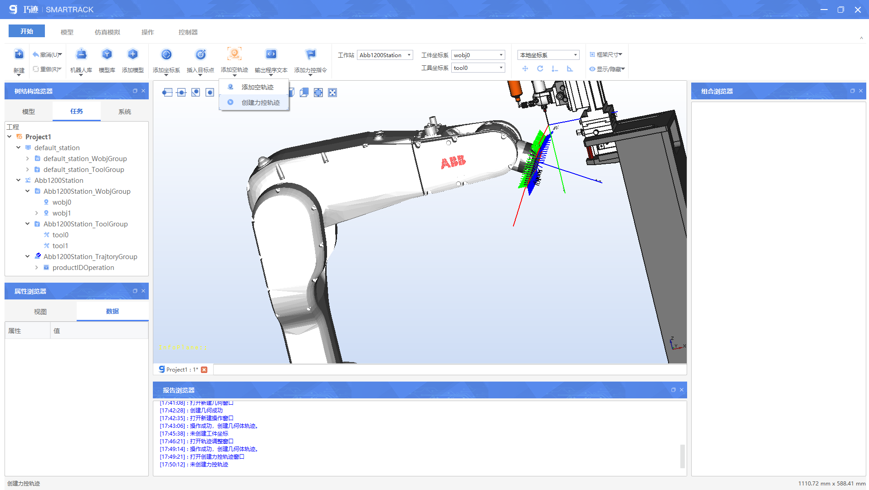Click the fit-to-frame viewport icon
This screenshot has width=869, height=490.
pyautogui.click(x=318, y=93)
